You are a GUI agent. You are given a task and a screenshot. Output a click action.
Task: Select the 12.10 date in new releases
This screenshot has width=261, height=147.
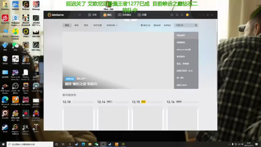(x=67, y=102)
